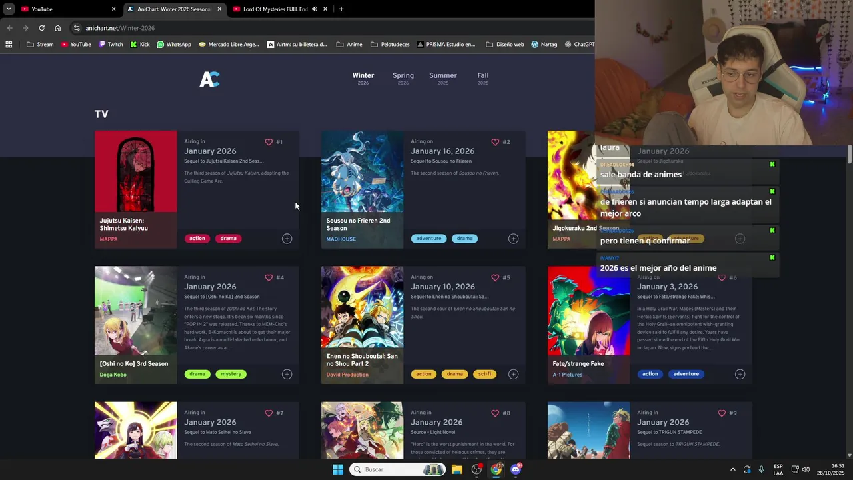Switch to Spring 2026 season
This screenshot has width=853, height=480.
403,78
